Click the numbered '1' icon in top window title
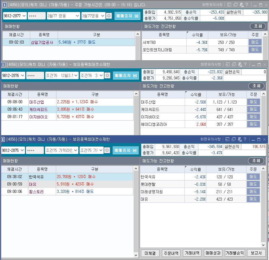This screenshot has height=260, width=269. (5, 5)
